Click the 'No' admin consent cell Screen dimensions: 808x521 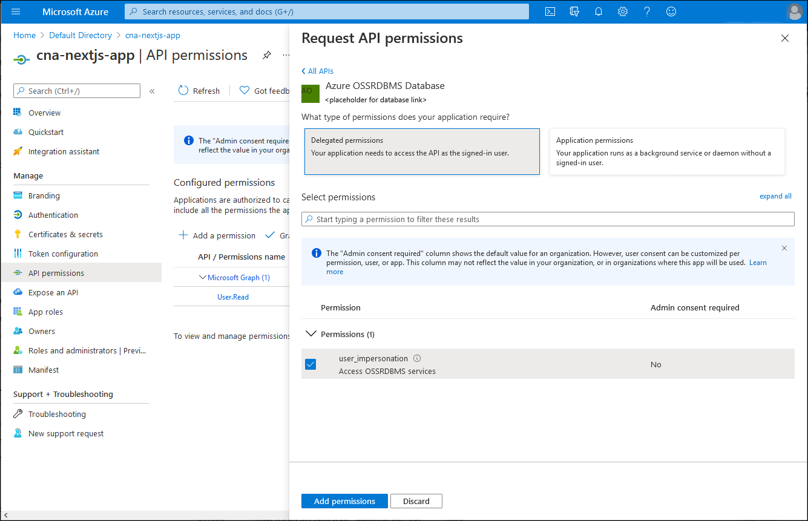pyautogui.click(x=656, y=364)
